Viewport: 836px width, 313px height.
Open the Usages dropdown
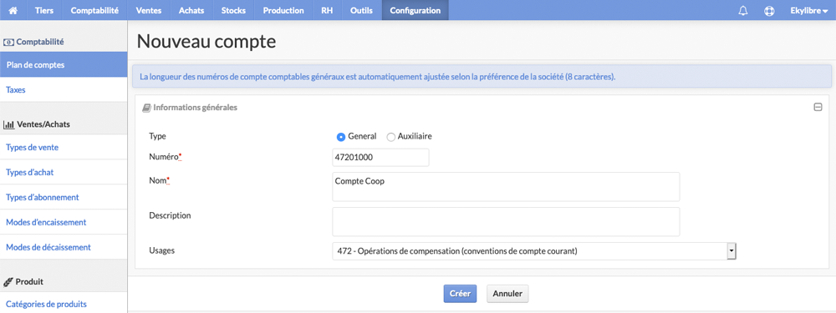[533, 251]
